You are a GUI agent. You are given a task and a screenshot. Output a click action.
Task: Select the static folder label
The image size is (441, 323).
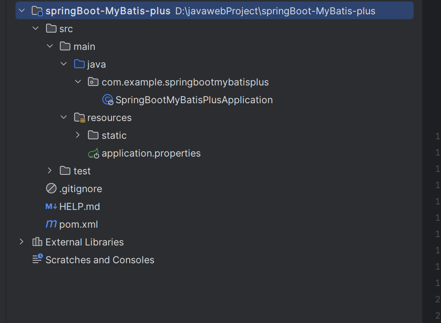click(114, 135)
